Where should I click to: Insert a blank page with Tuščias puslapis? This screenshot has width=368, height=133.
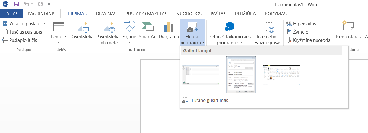tap(22, 32)
